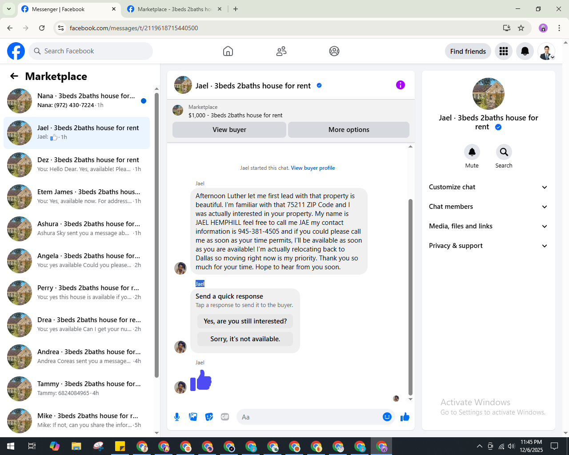Open the $1,000 3beds 2baths listing link
The width and height of the screenshot is (569, 455).
(x=235, y=116)
